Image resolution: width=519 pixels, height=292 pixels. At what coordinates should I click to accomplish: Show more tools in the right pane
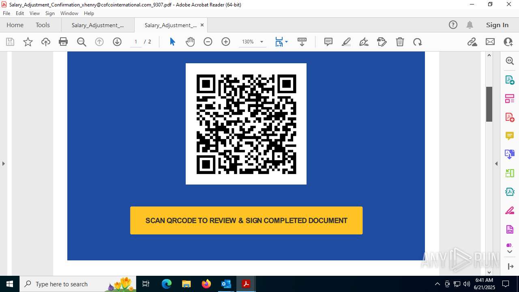[x=510, y=251]
